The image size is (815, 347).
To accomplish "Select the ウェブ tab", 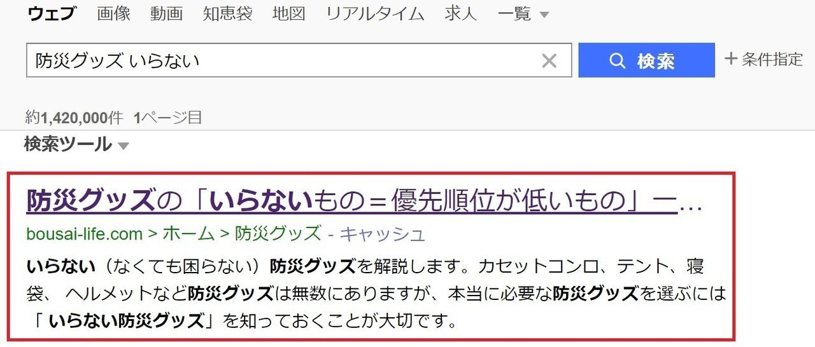I will pos(52,13).
